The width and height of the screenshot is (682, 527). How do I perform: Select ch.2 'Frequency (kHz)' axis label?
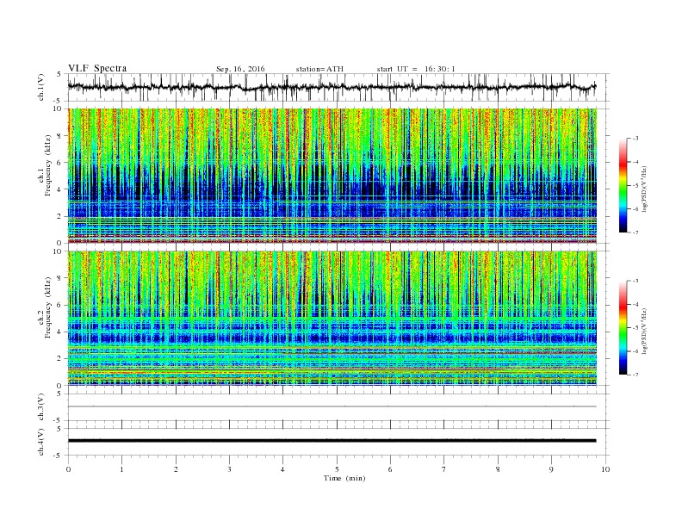coord(48,308)
